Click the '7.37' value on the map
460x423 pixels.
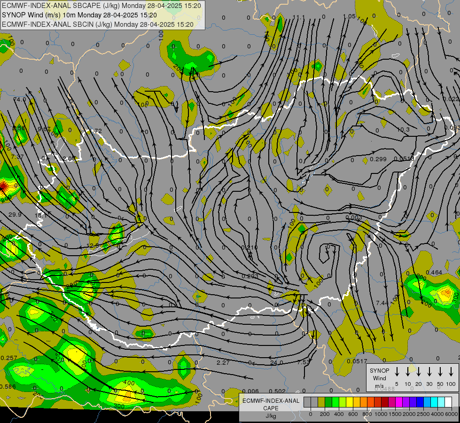click(17, 157)
